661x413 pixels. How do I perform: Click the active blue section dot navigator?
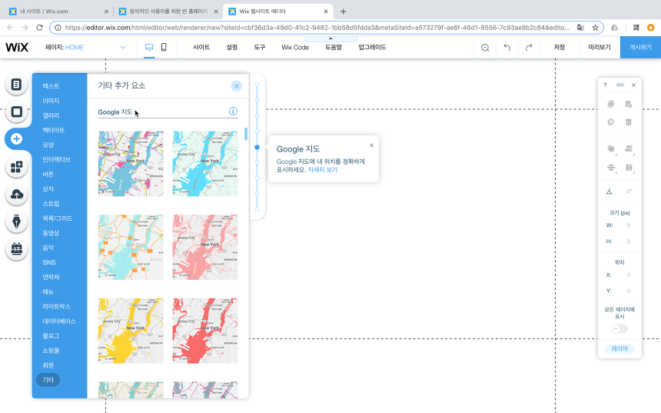[257, 147]
